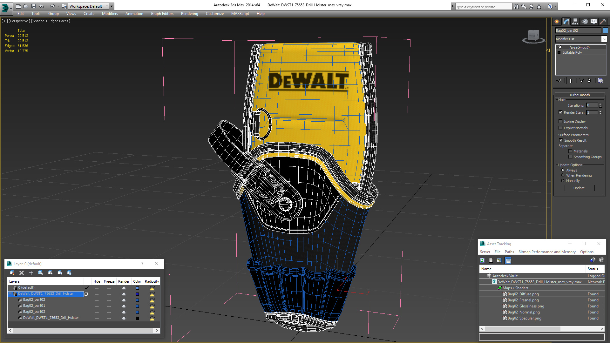Select Manually update option
The width and height of the screenshot is (610, 343).
[x=563, y=181]
